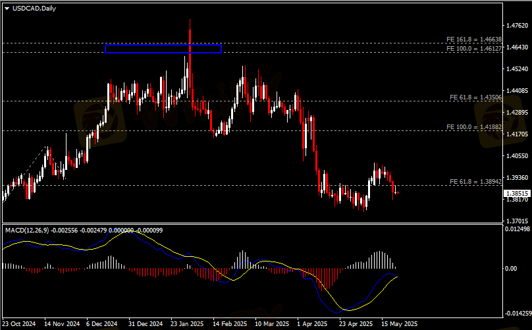Click the 1.47620 price axis value
The image size is (532, 330).
click(517, 26)
